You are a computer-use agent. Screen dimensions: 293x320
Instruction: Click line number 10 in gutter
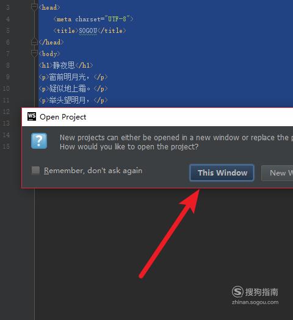(x=6, y=88)
